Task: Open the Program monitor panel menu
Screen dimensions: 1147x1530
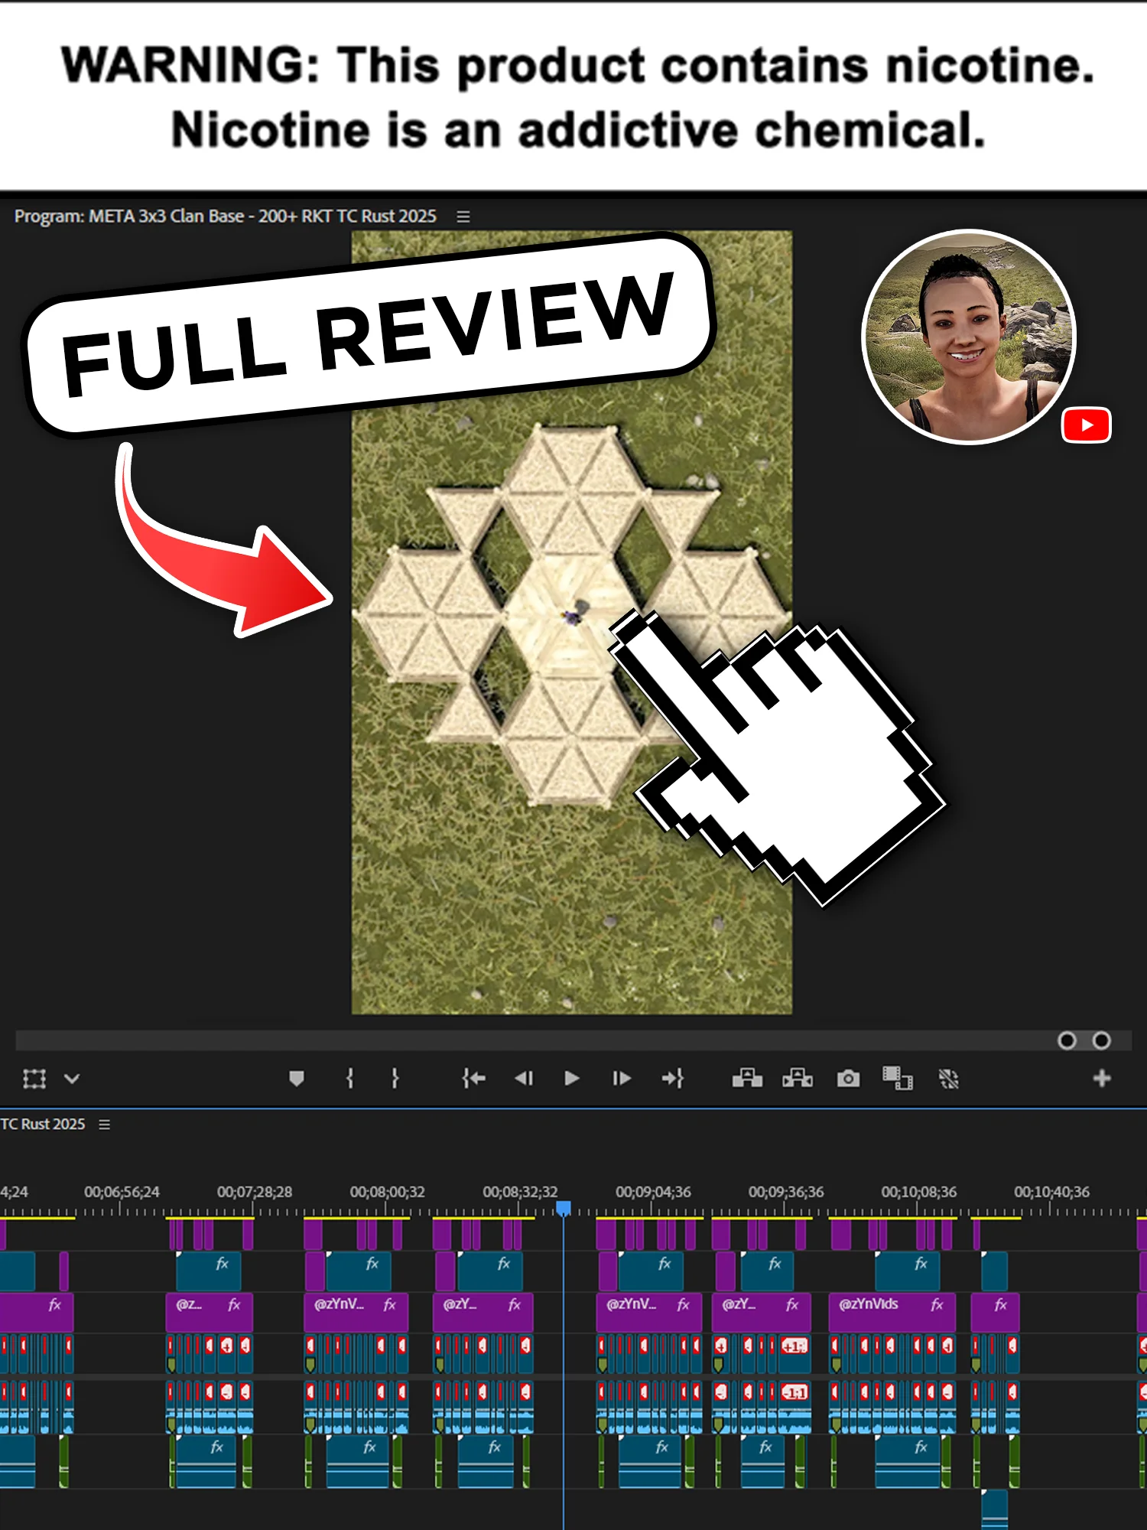Action: [x=463, y=216]
